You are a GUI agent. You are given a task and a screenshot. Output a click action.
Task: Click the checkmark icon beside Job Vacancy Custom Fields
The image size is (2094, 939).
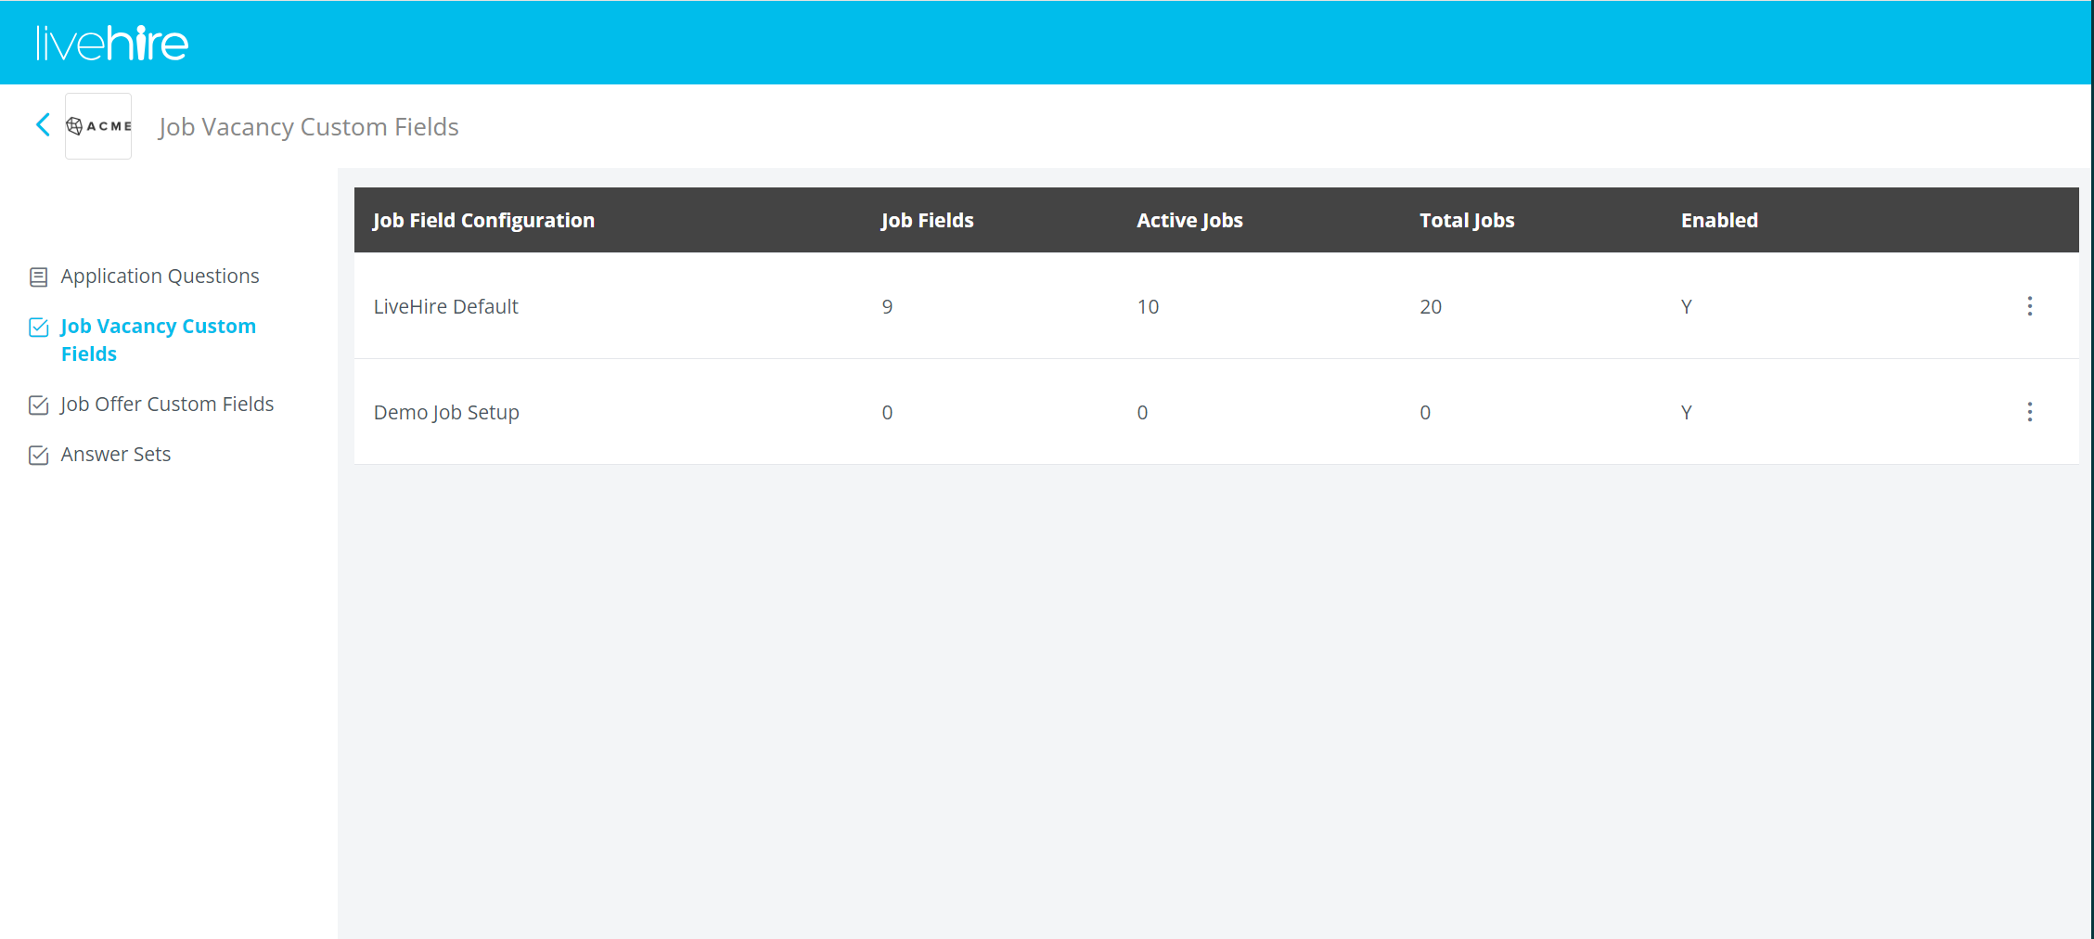click(38, 327)
